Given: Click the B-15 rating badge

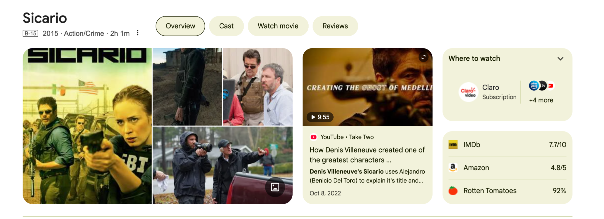Looking at the screenshot, I should pos(30,33).
